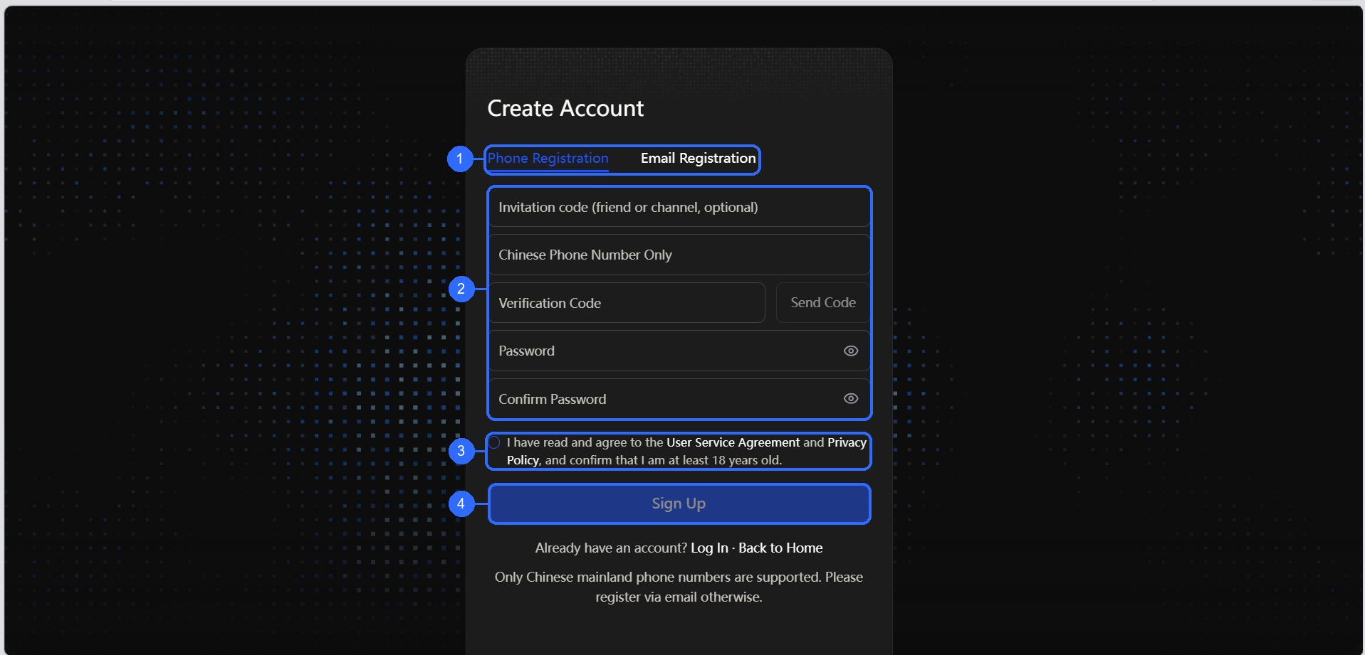1365x655 pixels.
Task: Click the Invitation code input field
Action: (x=679, y=207)
